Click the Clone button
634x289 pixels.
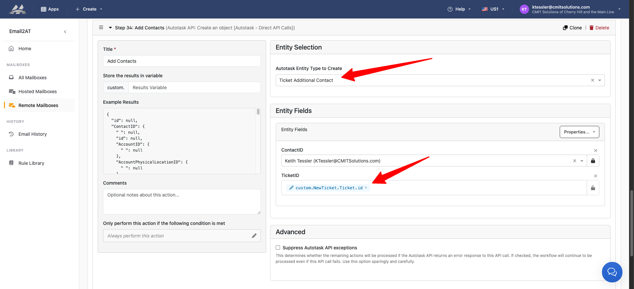(x=572, y=28)
